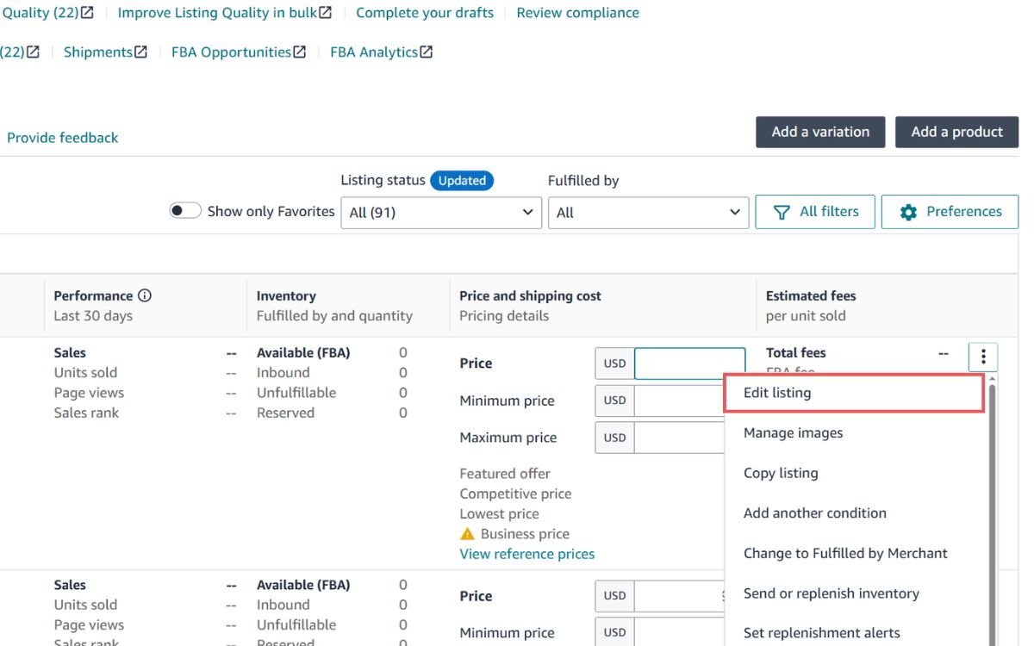Open Complete your drafts link
The width and height of the screenshot is (1034, 646).
coord(425,13)
